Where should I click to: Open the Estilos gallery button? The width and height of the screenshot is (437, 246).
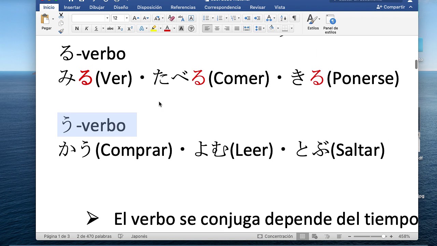(313, 22)
